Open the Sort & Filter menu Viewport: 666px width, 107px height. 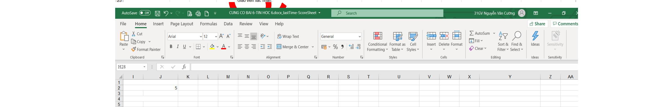click(503, 42)
